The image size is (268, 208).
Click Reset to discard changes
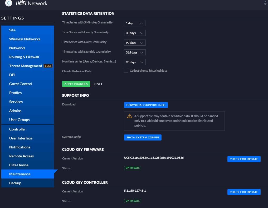pos(98,84)
